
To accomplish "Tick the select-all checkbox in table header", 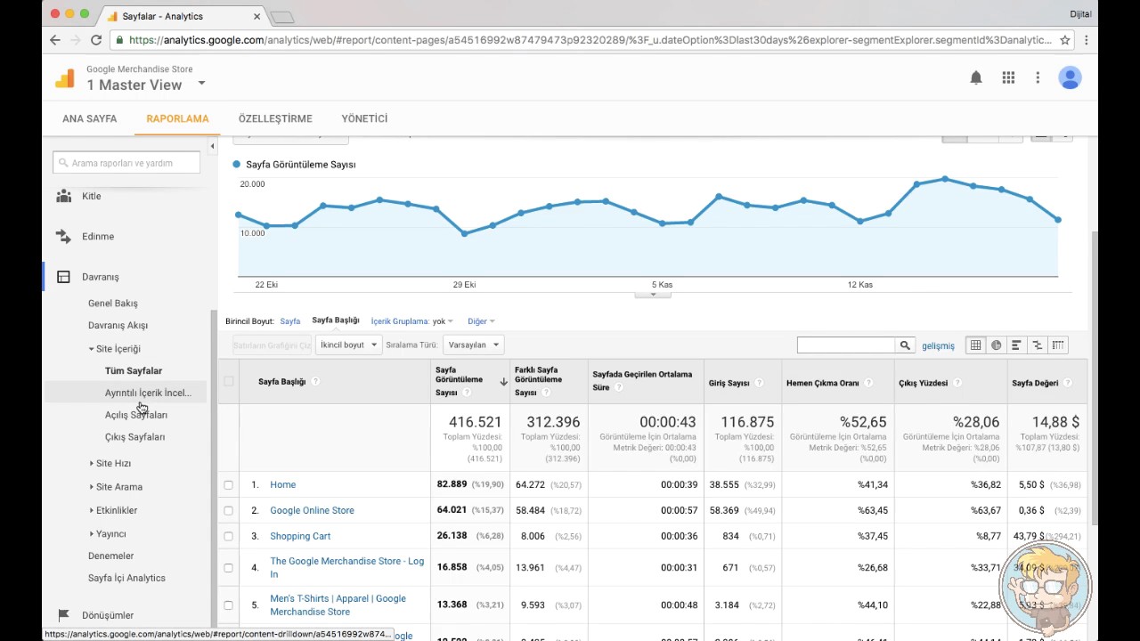I will pos(229,381).
